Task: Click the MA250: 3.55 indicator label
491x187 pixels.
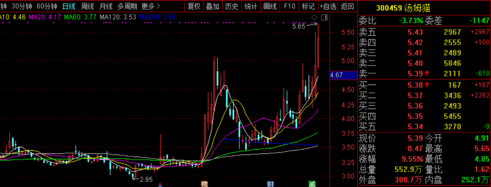Action: (x=157, y=17)
